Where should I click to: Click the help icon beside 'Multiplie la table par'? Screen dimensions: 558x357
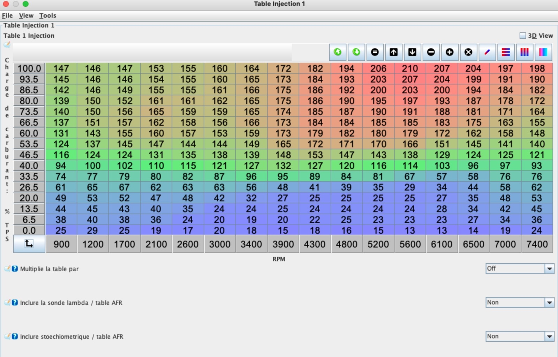click(x=15, y=269)
